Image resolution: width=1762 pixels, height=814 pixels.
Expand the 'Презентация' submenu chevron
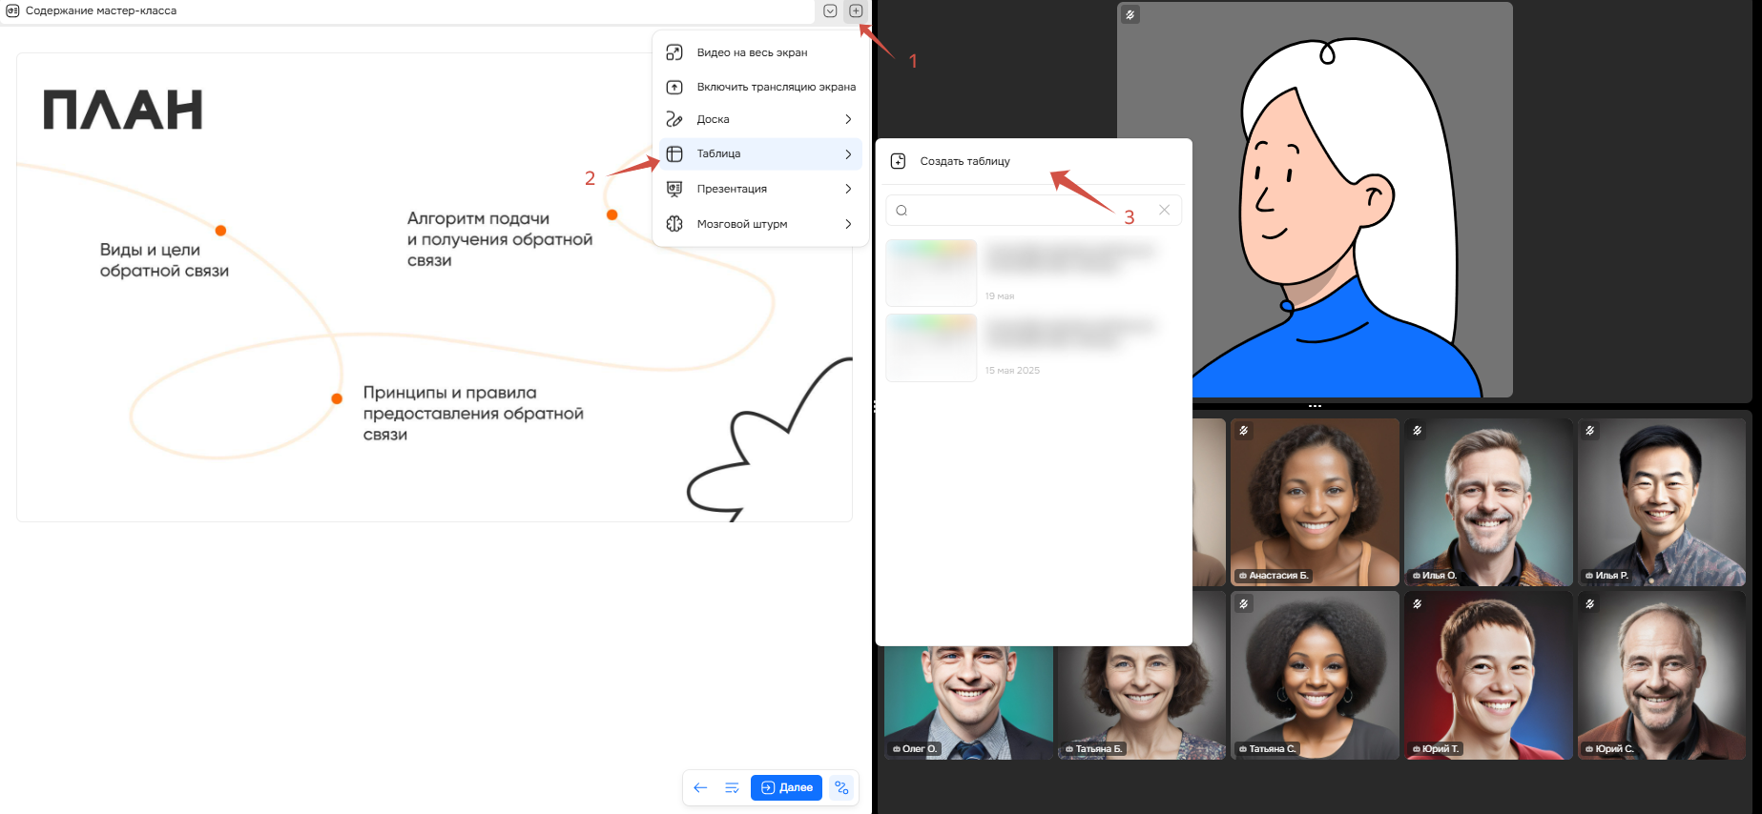pyautogui.click(x=848, y=189)
